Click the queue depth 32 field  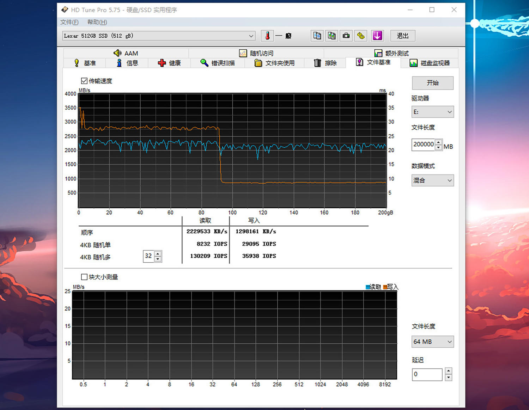(149, 256)
